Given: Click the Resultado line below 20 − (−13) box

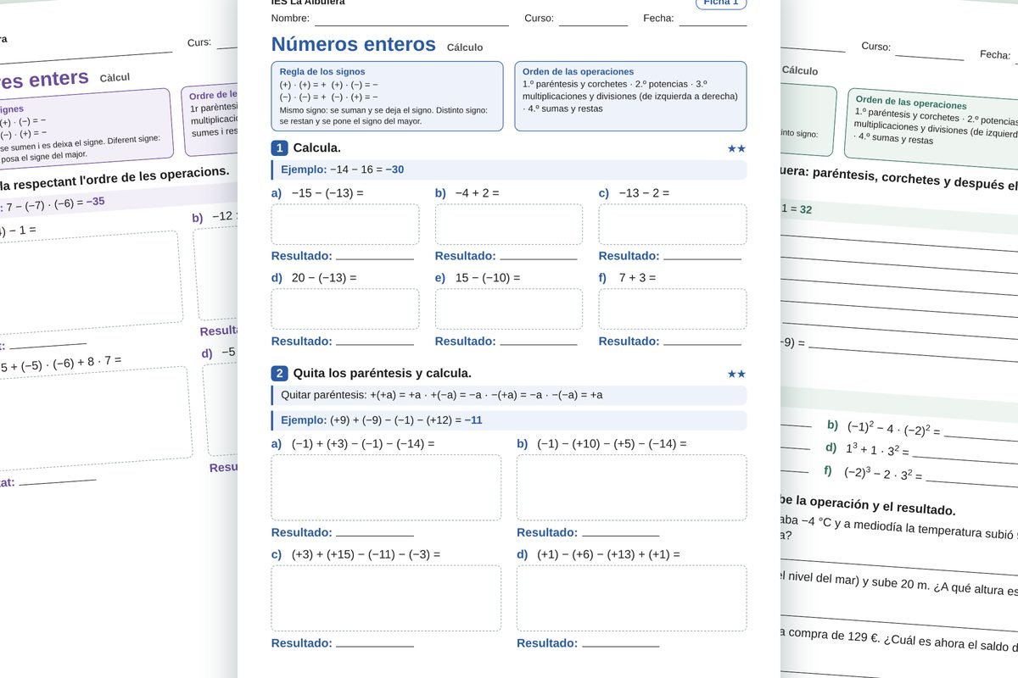Looking at the screenshot, I should click(375, 344).
